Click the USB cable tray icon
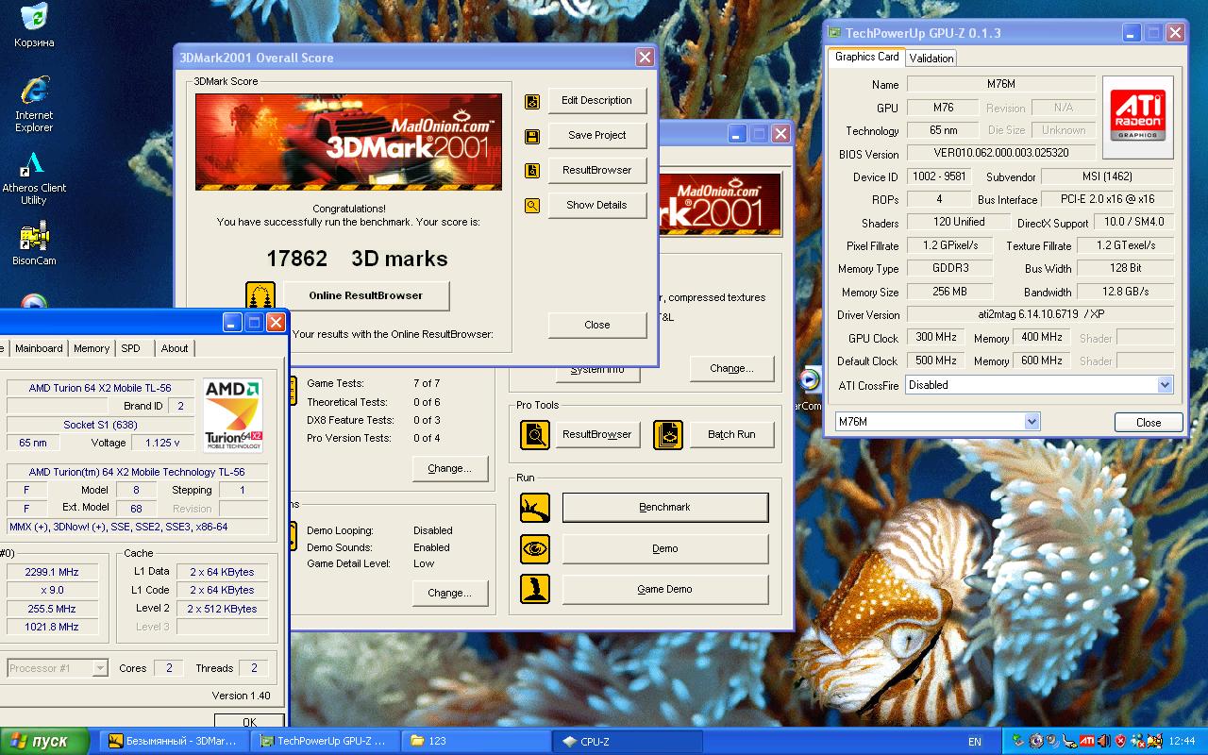 (x=1070, y=741)
